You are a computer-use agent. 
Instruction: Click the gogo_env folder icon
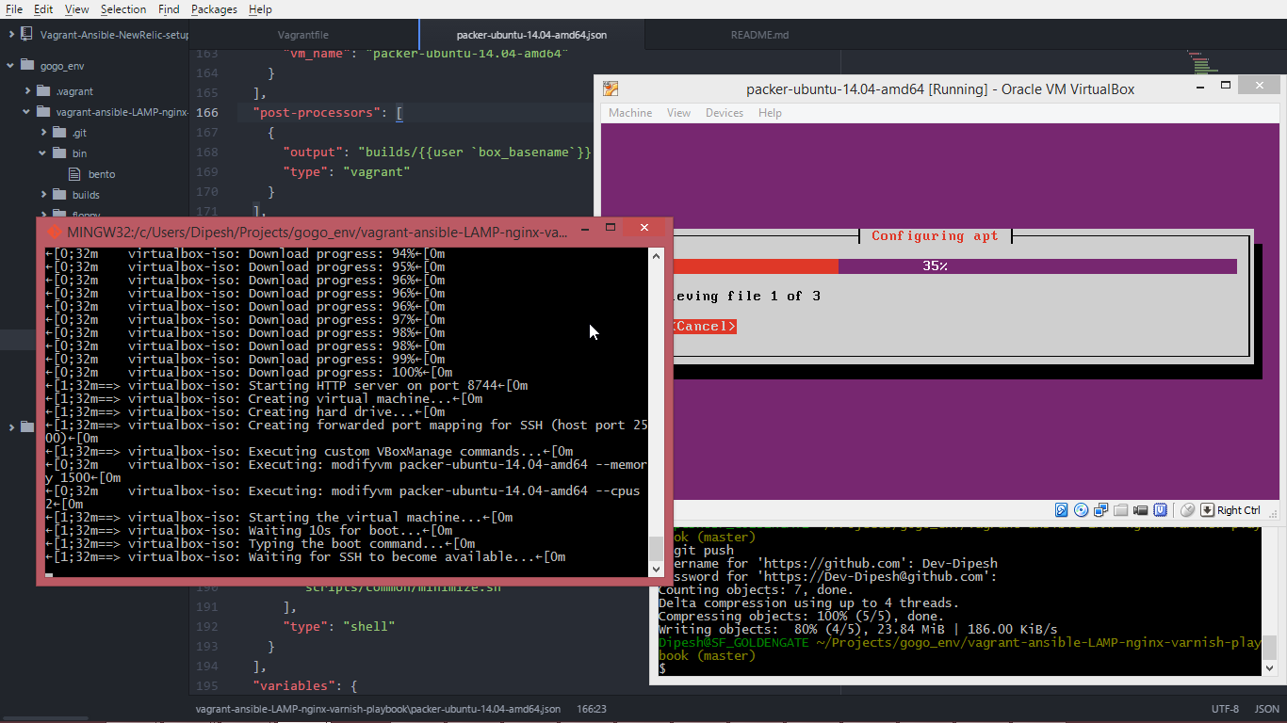(x=27, y=66)
